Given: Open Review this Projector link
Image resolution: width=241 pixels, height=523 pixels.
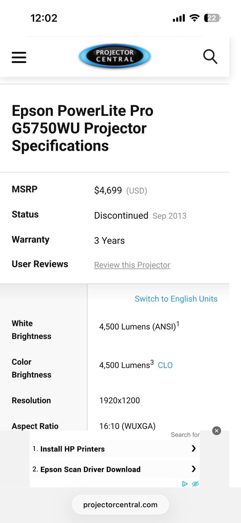Looking at the screenshot, I should [132, 265].
